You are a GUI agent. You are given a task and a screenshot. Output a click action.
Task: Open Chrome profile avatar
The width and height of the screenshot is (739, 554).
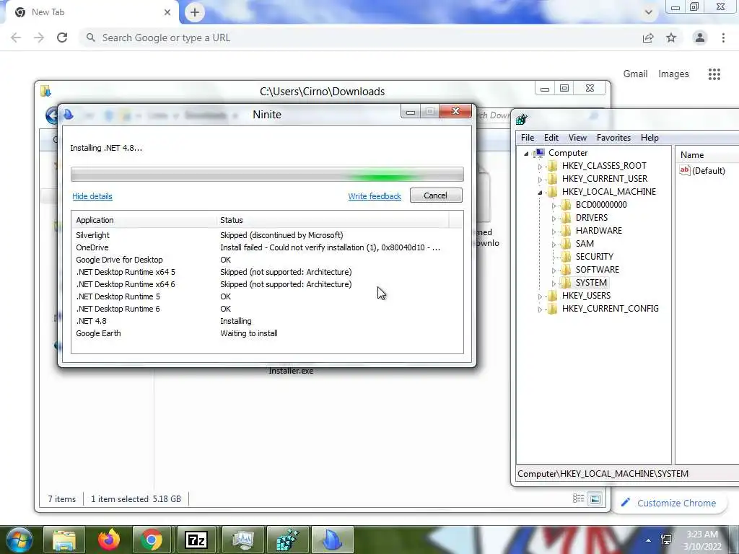point(700,38)
